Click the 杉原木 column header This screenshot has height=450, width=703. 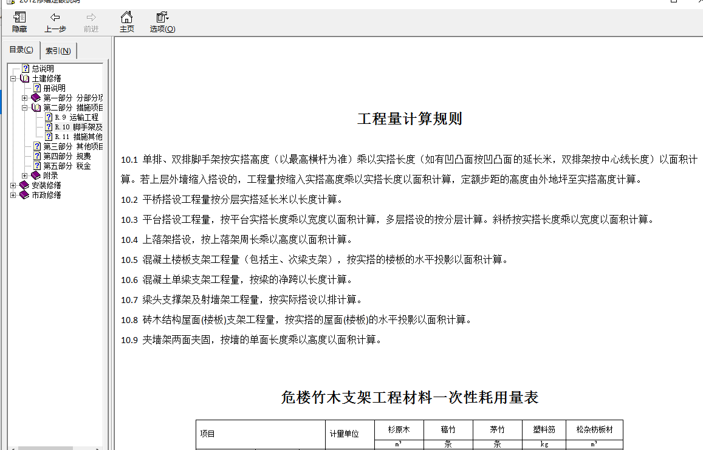click(x=399, y=430)
